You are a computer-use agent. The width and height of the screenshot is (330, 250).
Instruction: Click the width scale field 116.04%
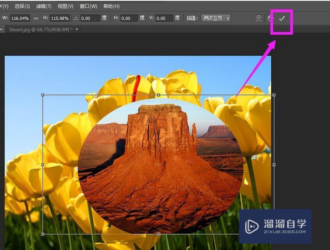(20, 18)
